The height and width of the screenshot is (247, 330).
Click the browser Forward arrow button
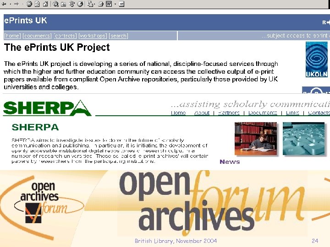pyautogui.click(x=16, y=4)
